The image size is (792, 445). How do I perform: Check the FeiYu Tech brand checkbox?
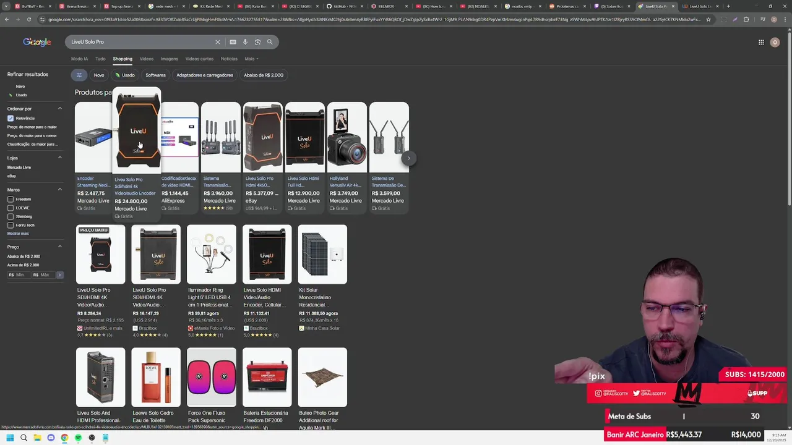click(x=11, y=225)
